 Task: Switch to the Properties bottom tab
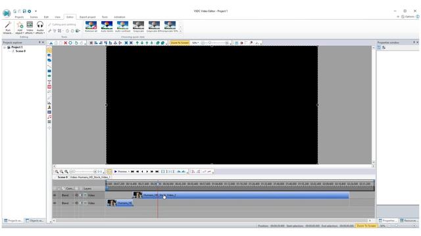pyautogui.click(x=387, y=221)
